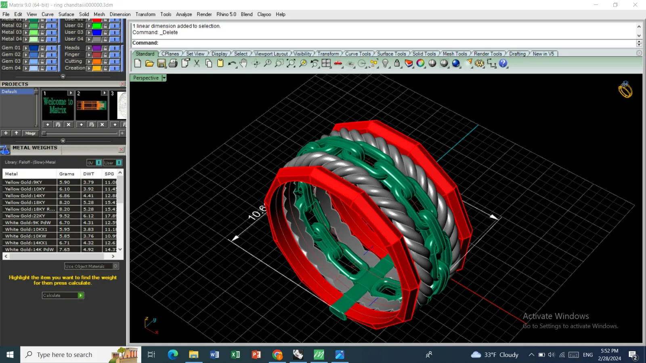Click the blue render sphere icon
Viewport: 646px width, 363px height.
pyautogui.click(x=456, y=63)
